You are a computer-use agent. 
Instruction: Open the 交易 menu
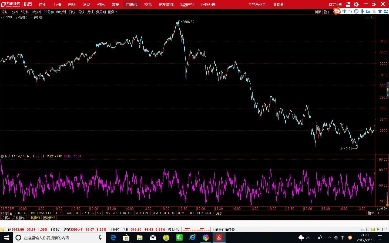(x=148, y=5)
